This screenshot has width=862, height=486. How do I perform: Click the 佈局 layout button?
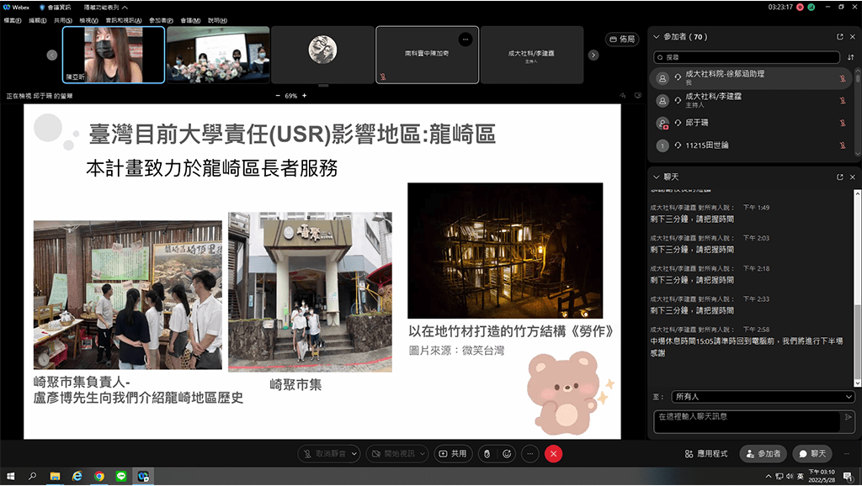click(x=622, y=39)
